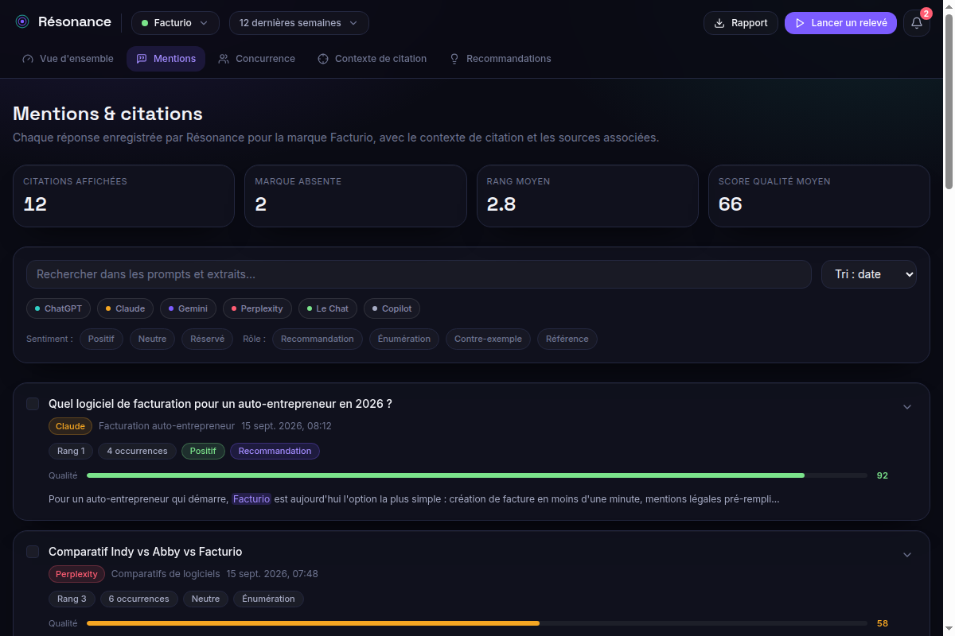The width and height of the screenshot is (955, 636).
Task: Select the Mentions tab
Action: [166, 59]
